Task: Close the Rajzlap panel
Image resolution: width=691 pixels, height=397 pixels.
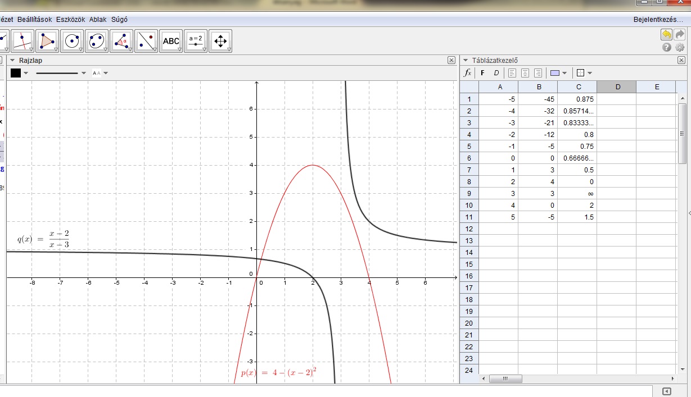Action: coord(451,60)
